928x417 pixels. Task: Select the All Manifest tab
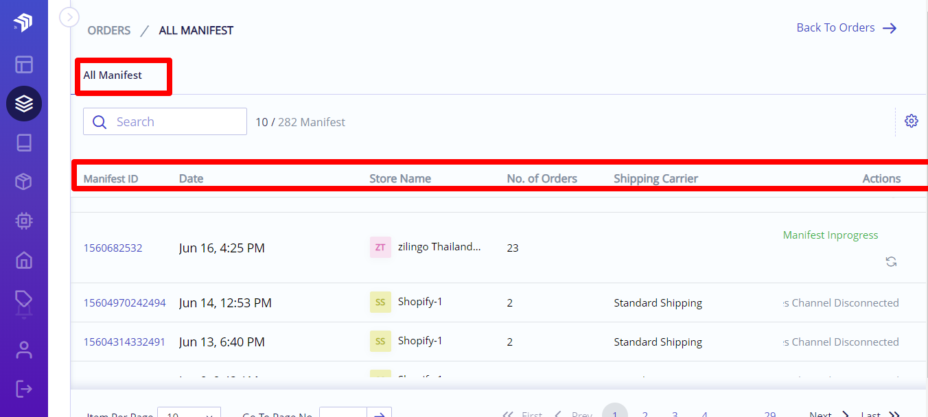point(113,75)
